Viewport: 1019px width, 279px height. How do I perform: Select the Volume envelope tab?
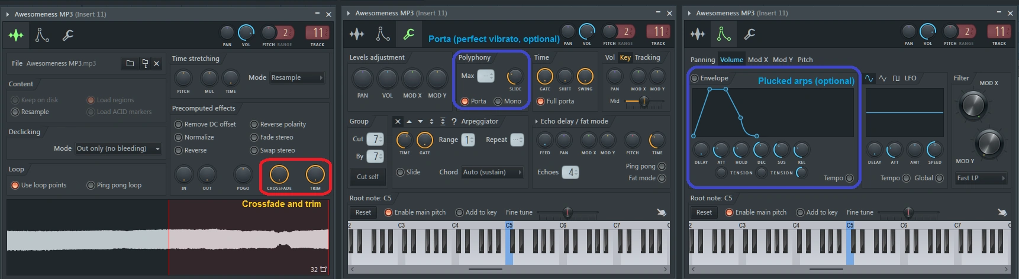click(731, 60)
